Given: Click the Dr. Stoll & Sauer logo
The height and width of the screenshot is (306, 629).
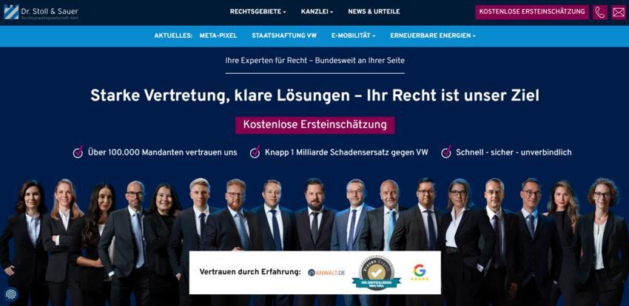Looking at the screenshot, I should [x=41, y=12].
